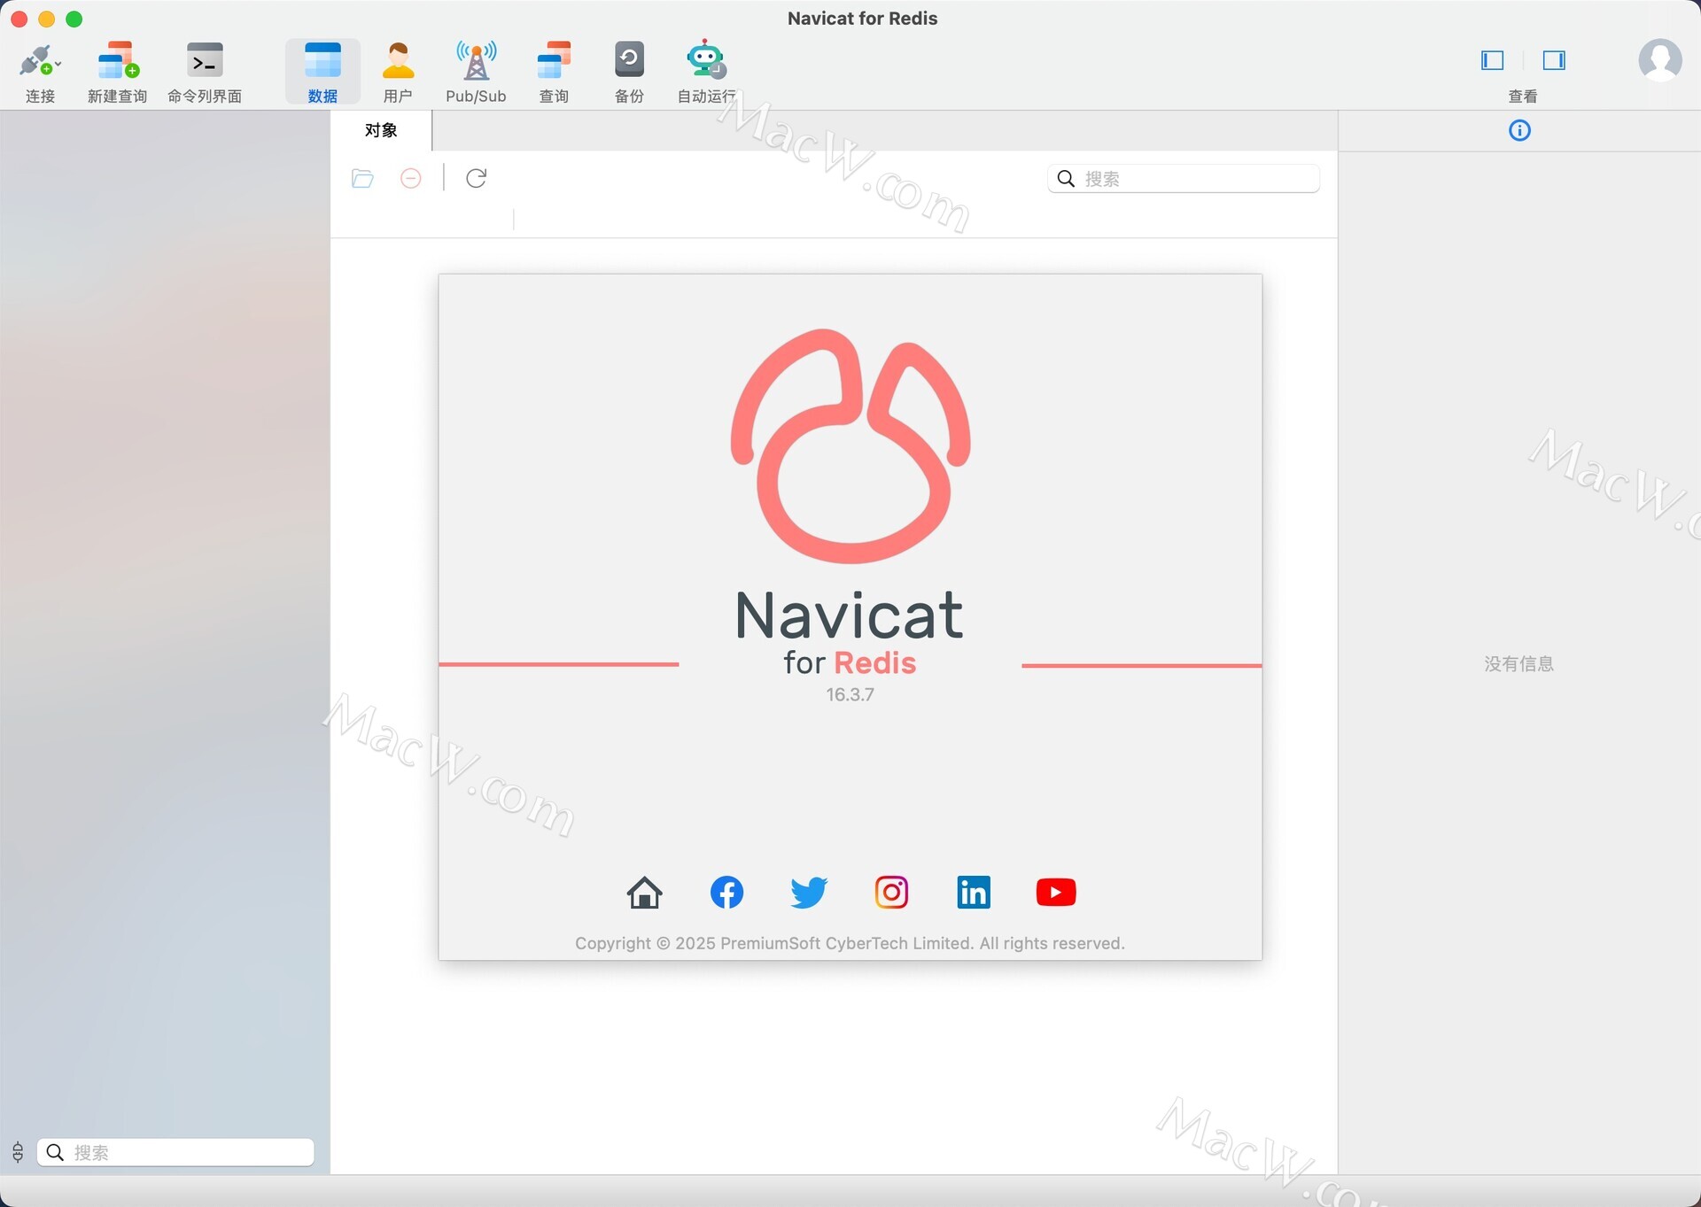Select the 数据 toolbar button
Screen dimensions: 1701x1207
click(x=322, y=72)
